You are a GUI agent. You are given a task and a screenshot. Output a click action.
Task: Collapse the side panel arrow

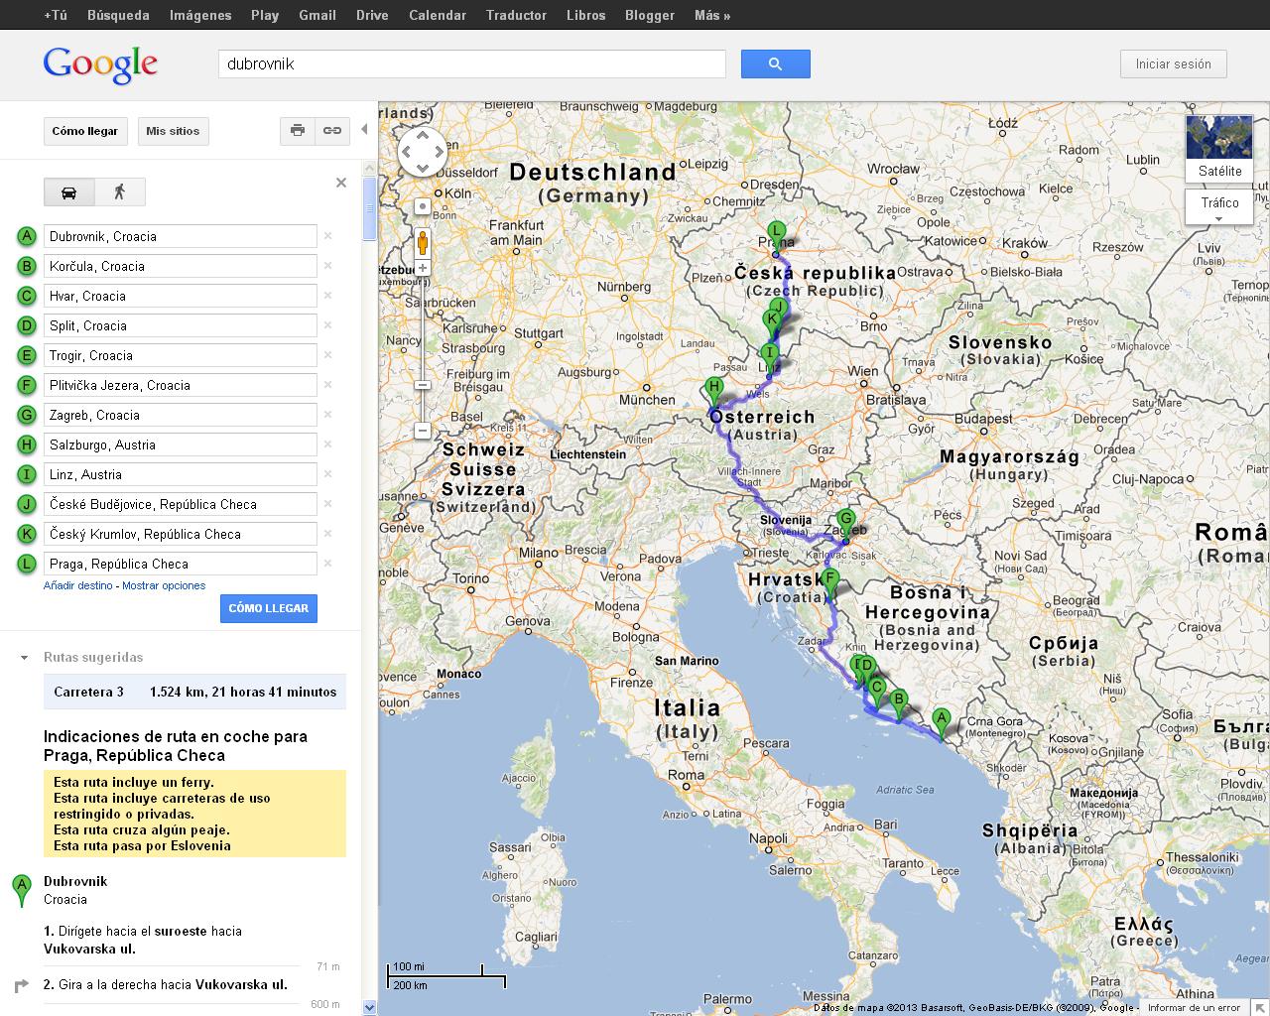point(364,130)
